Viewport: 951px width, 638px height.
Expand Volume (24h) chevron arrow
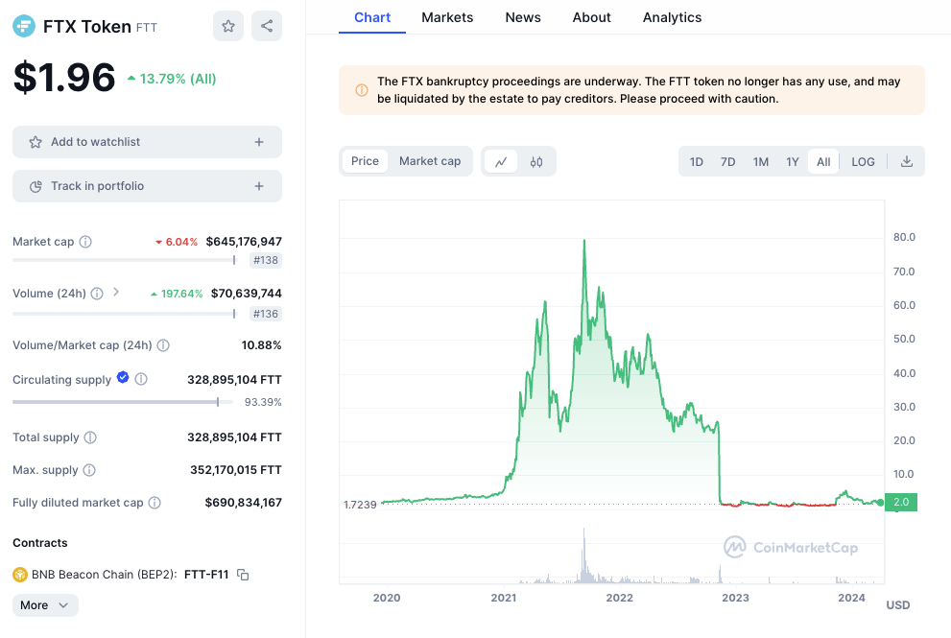click(x=116, y=293)
